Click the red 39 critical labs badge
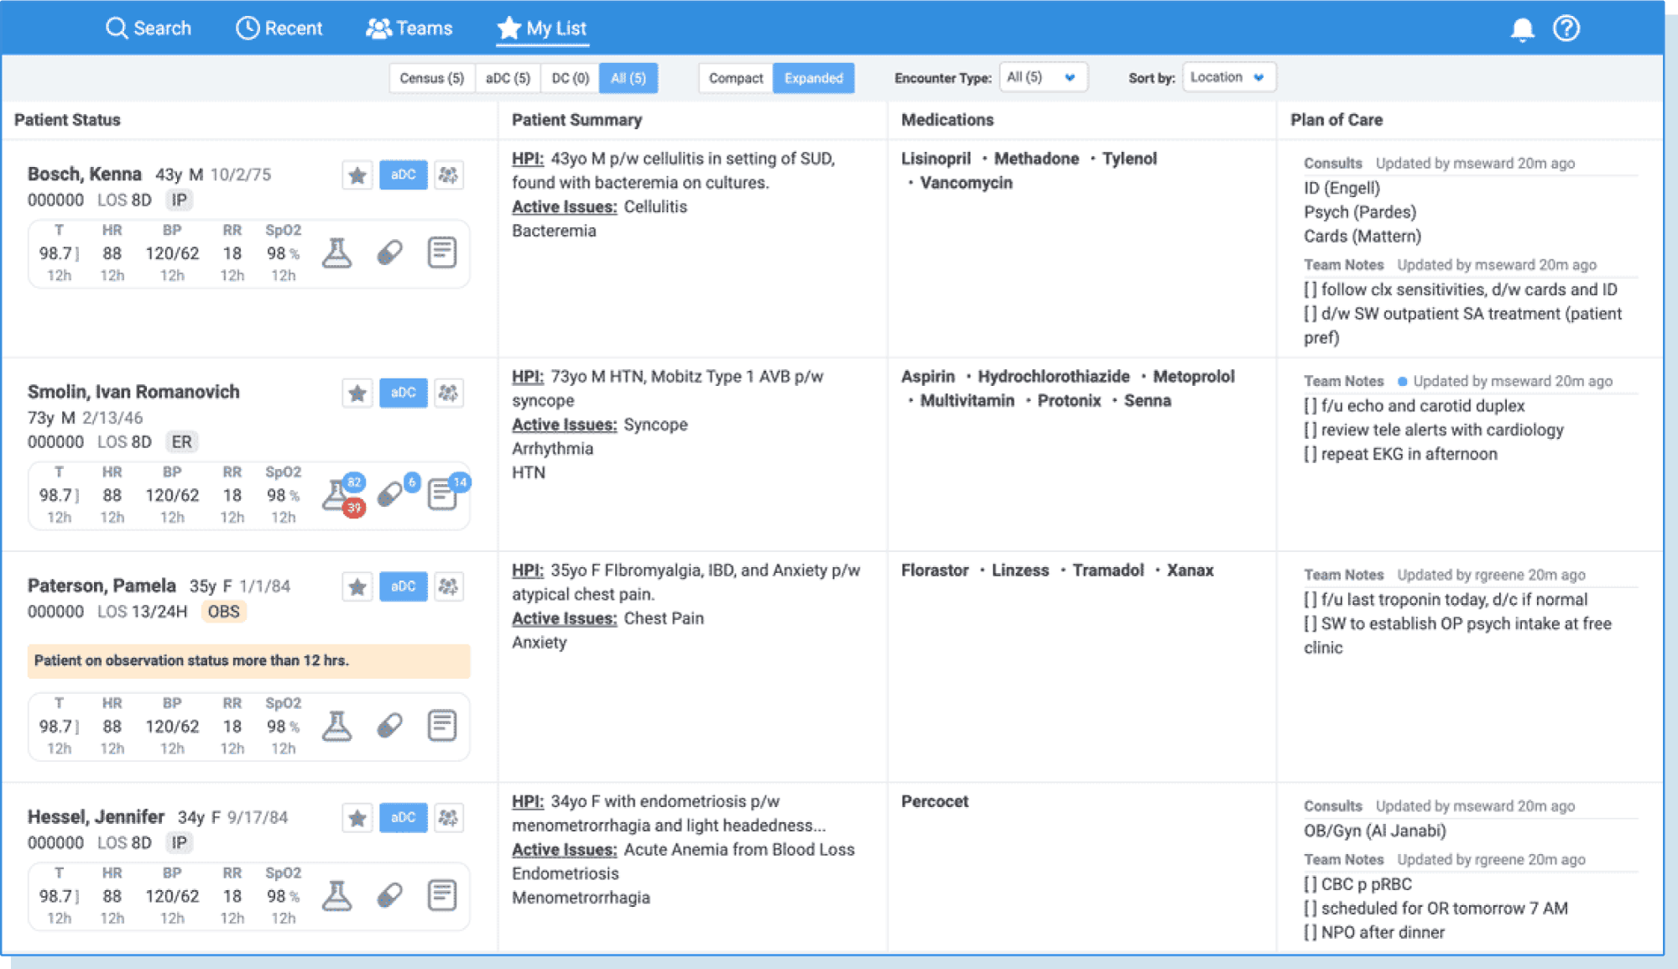Viewport: 1678px width, 969px height. (354, 508)
